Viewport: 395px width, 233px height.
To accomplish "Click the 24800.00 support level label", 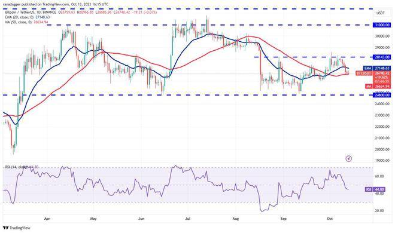I will pos(382,95).
